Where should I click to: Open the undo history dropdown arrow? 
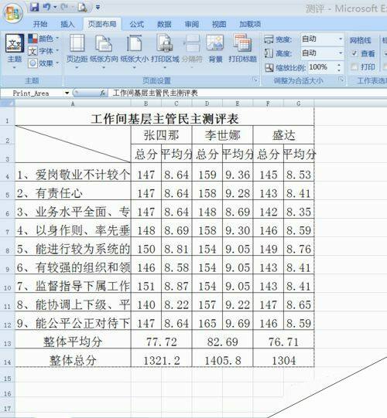55,7
